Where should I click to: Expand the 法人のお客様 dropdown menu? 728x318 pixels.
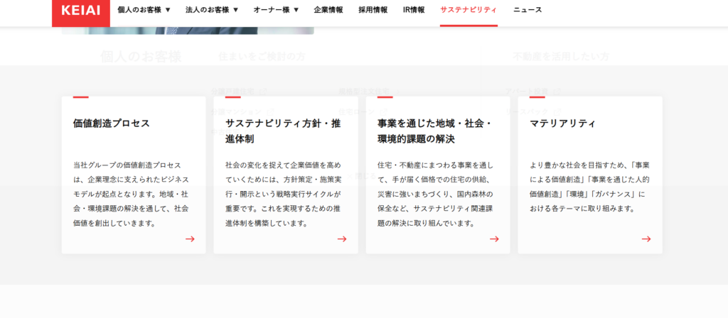tap(212, 10)
